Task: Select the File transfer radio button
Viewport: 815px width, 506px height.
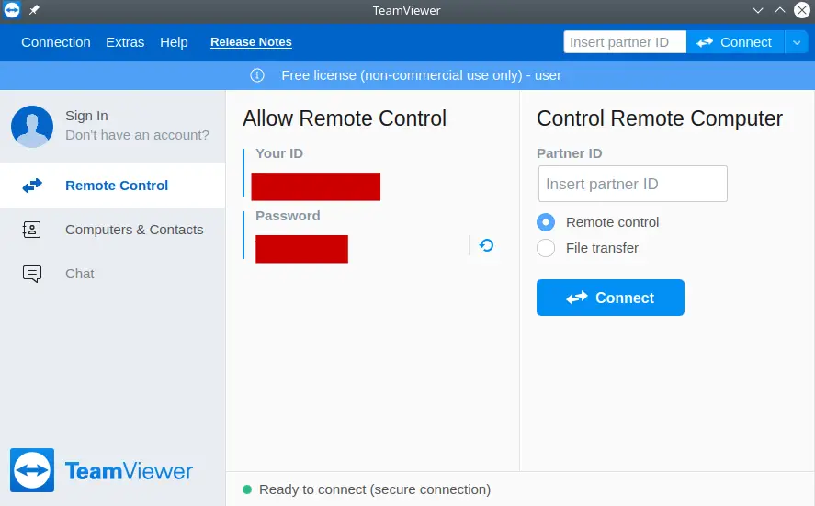Action: click(546, 248)
